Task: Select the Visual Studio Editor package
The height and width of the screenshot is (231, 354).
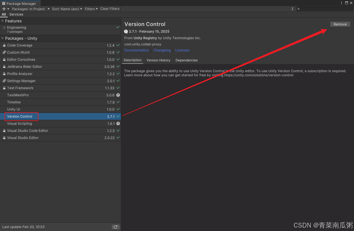Action: 60,138
